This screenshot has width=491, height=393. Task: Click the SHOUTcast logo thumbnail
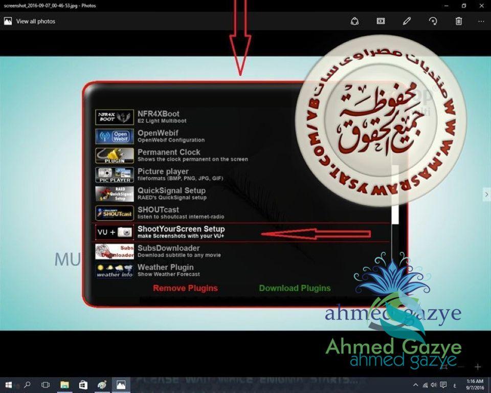click(x=115, y=213)
